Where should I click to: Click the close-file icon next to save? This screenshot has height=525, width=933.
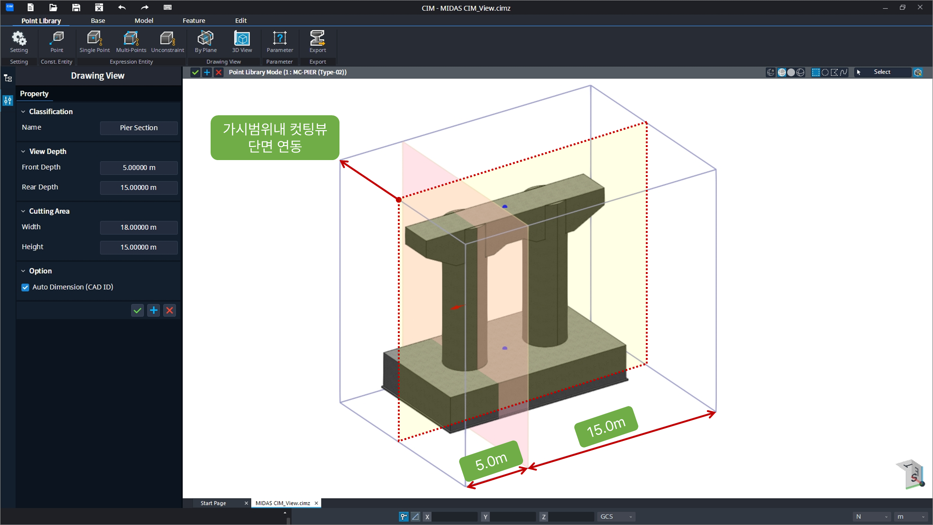click(x=99, y=7)
